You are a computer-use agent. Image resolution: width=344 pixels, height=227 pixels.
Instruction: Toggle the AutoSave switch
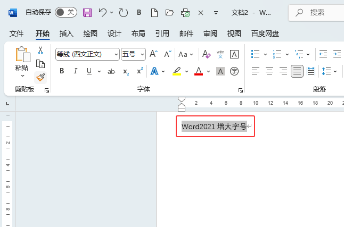tap(66, 12)
